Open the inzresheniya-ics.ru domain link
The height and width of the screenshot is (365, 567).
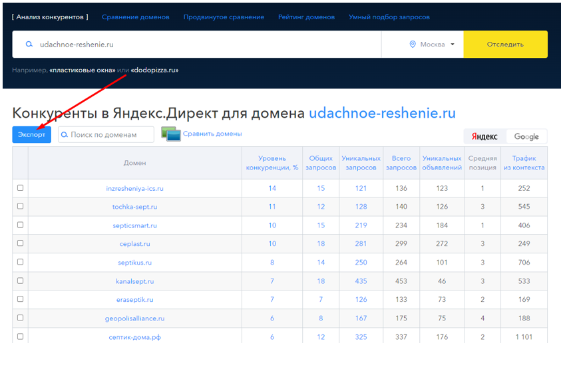134,188
